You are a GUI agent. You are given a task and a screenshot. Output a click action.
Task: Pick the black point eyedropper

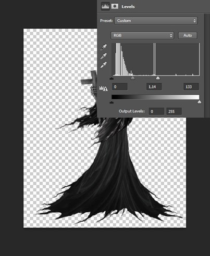coord(104,47)
